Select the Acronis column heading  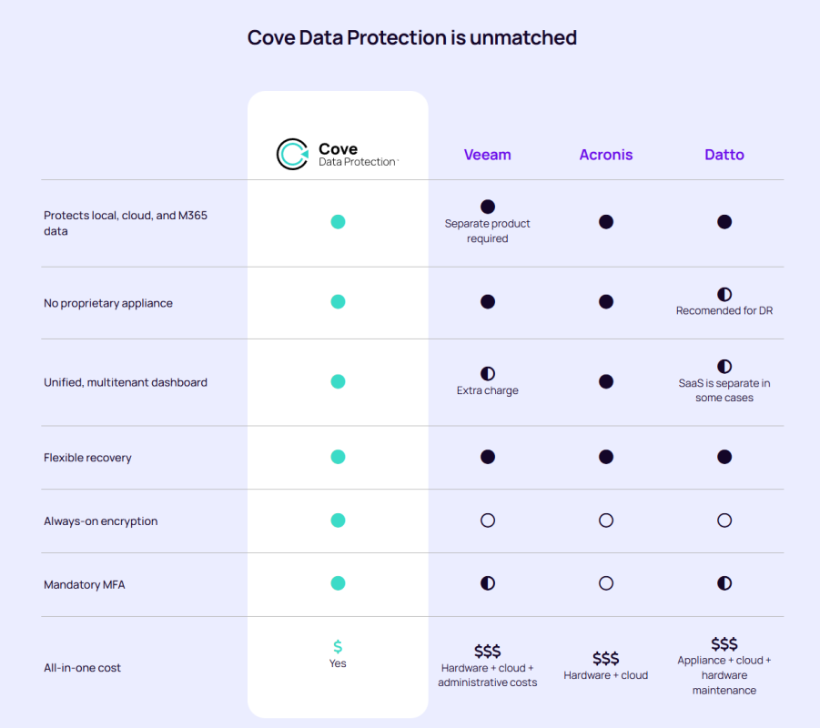[606, 155]
